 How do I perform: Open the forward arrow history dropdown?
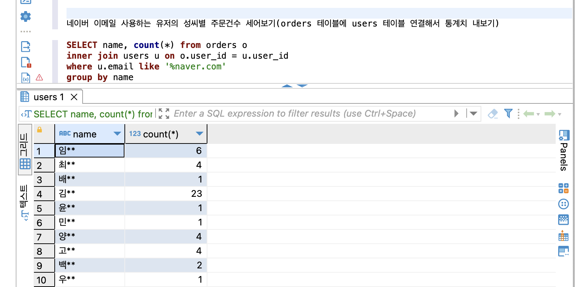[x=560, y=115]
